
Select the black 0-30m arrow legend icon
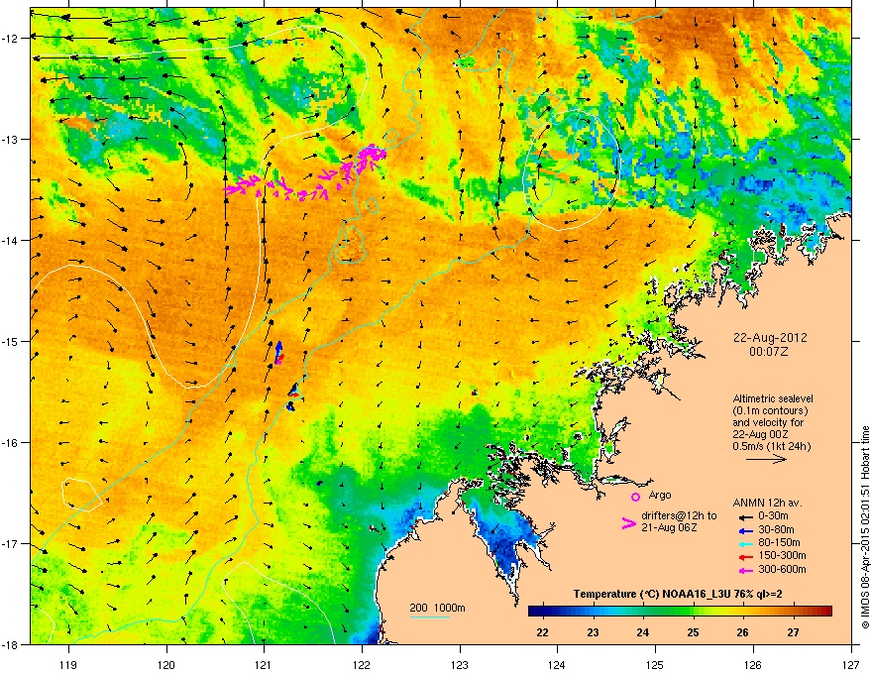[746, 517]
